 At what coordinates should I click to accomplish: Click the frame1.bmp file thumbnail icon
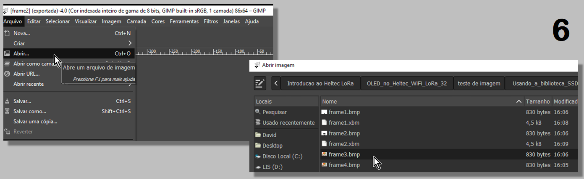pyautogui.click(x=324, y=112)
